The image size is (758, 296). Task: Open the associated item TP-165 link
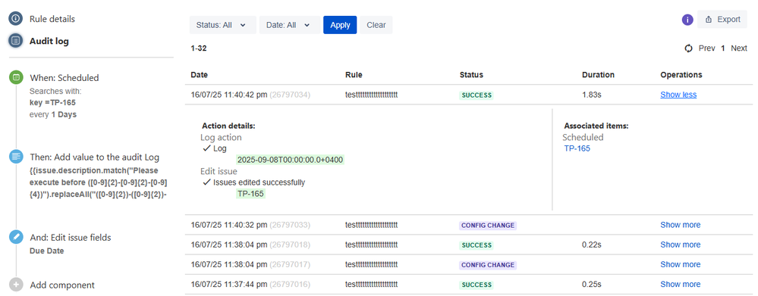pyautogui.click(x=577, y=148)
